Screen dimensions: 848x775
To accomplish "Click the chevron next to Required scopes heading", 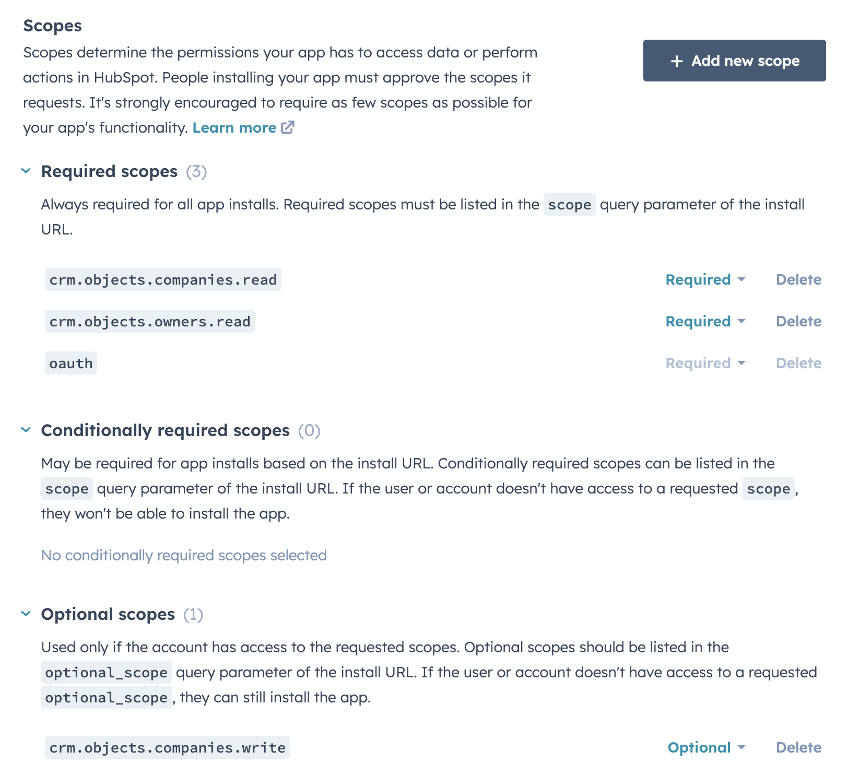I will [x=25, y=171].
